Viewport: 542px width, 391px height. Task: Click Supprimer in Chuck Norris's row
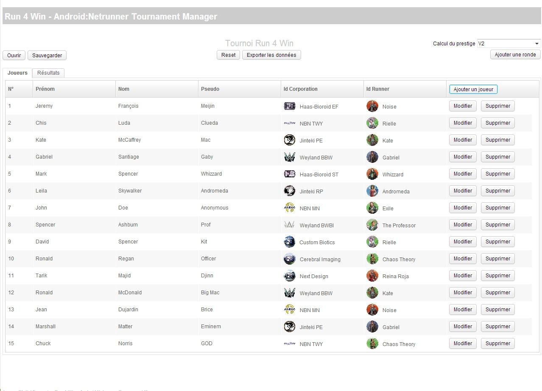pyautogui.click(x=497, y=344)
